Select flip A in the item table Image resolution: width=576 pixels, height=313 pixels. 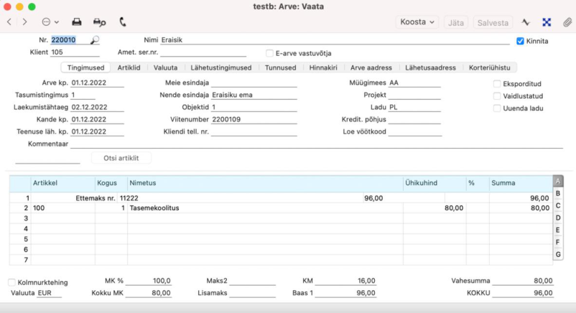point(557,181)
